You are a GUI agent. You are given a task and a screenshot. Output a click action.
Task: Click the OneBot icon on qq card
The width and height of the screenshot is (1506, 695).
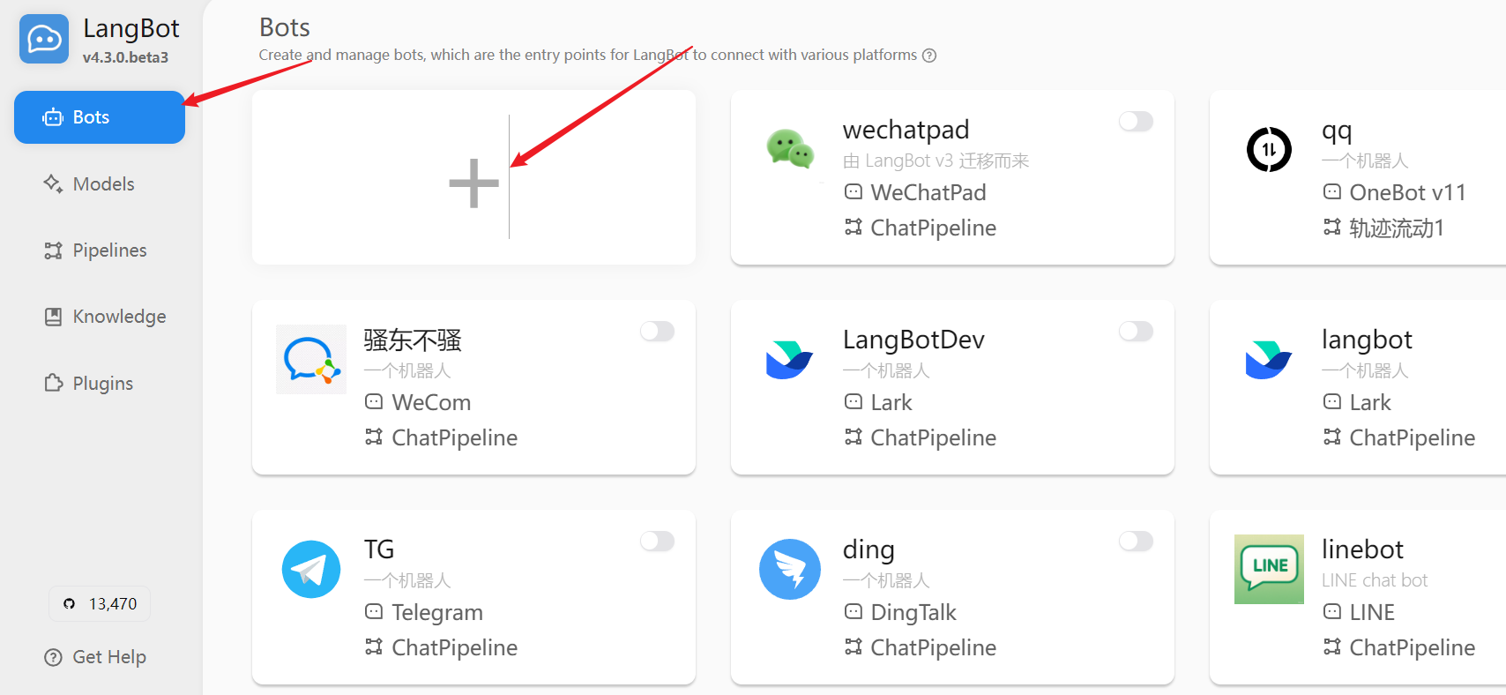[x=1269, y=149]
